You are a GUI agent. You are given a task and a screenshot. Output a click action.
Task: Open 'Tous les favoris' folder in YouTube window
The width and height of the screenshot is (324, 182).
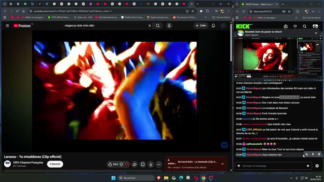pos(221,17)
